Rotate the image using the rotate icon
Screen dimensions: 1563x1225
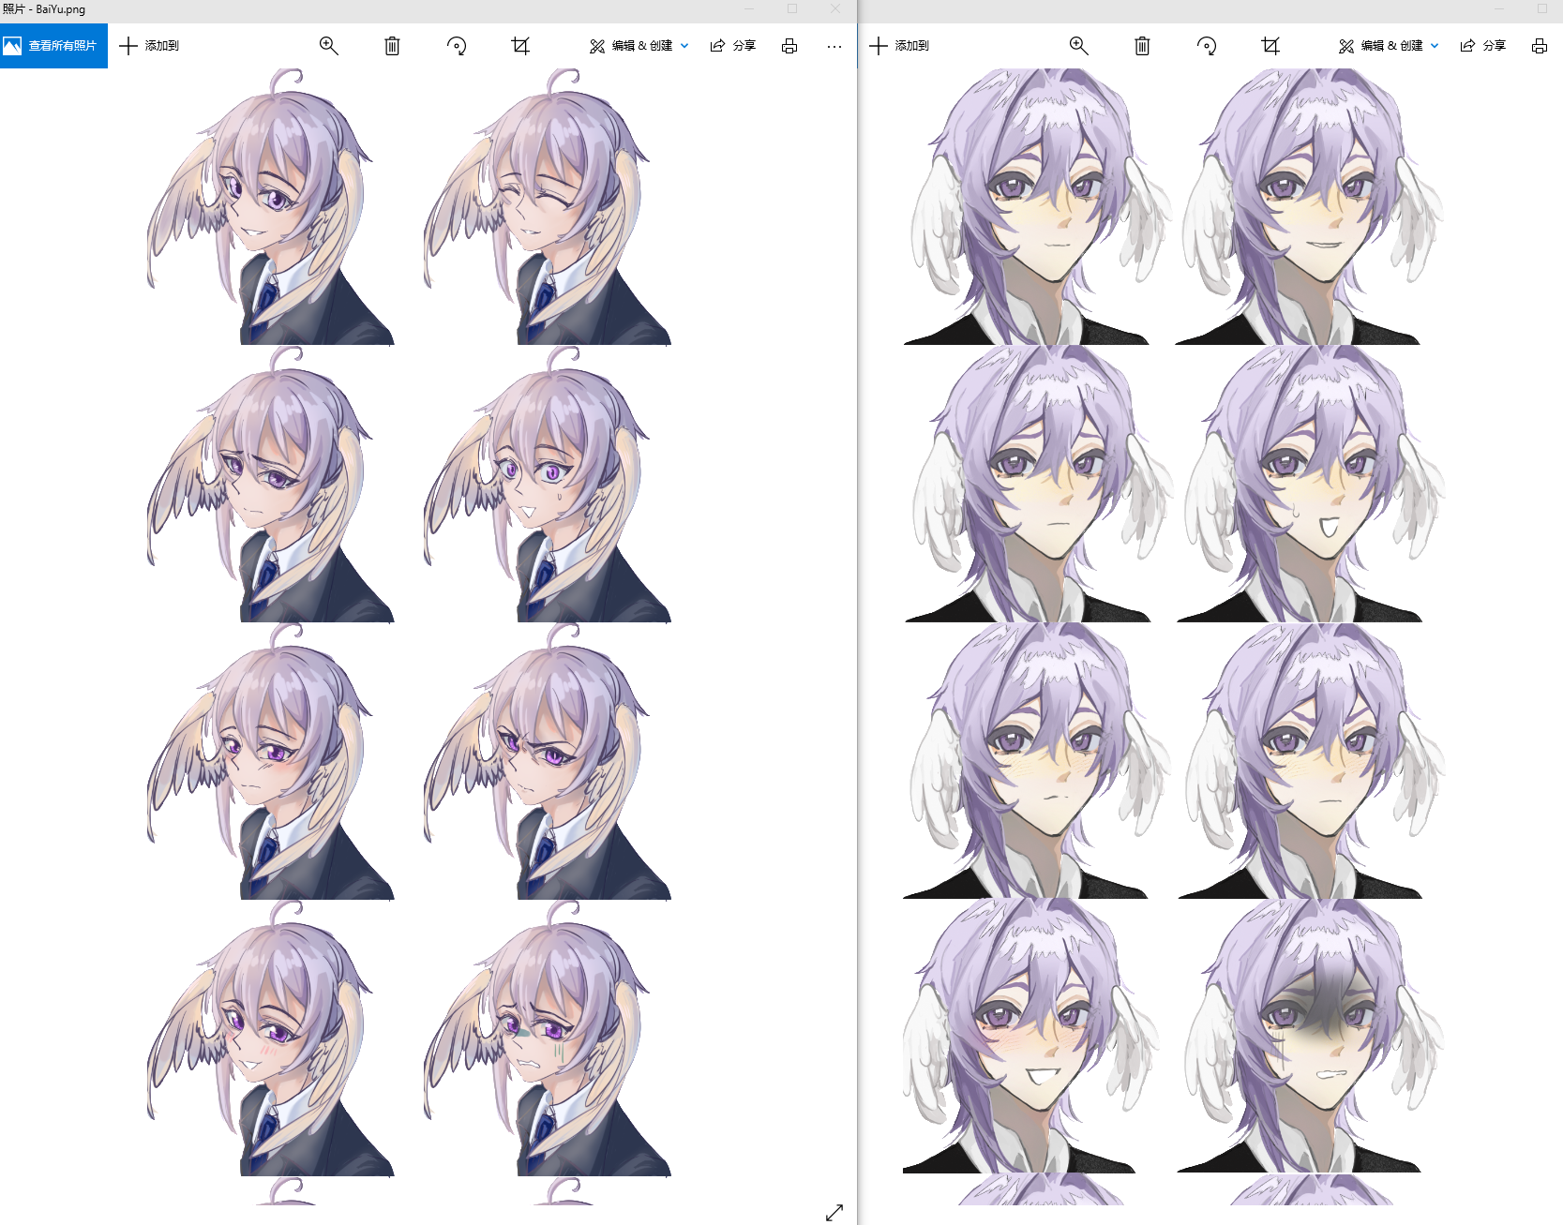[457, 45]
